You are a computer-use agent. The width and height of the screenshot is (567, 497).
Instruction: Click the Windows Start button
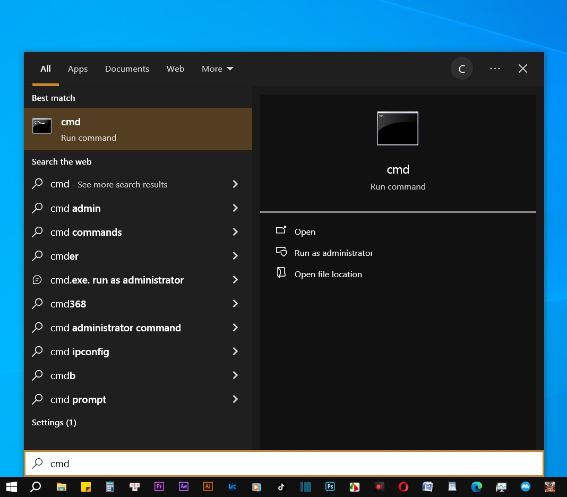[x=12, y=487]
